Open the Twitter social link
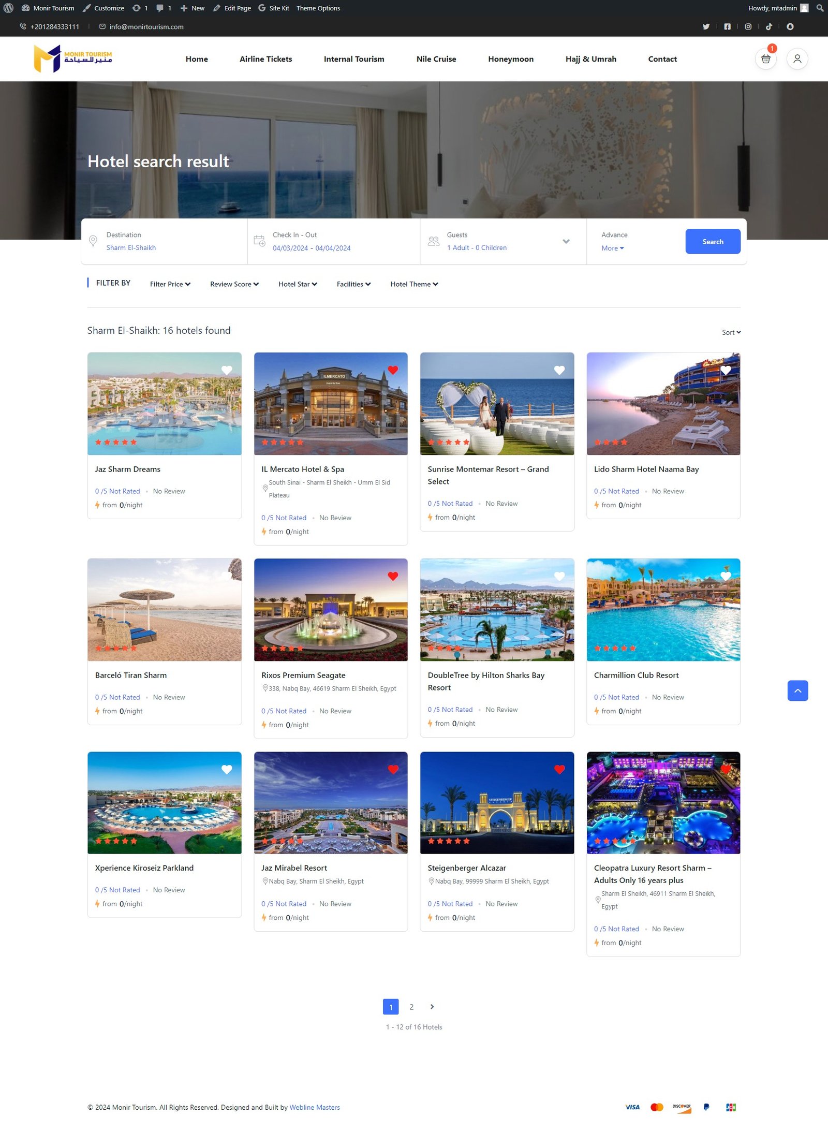The height and width of the screenshot is (1132, 828). 706,26
